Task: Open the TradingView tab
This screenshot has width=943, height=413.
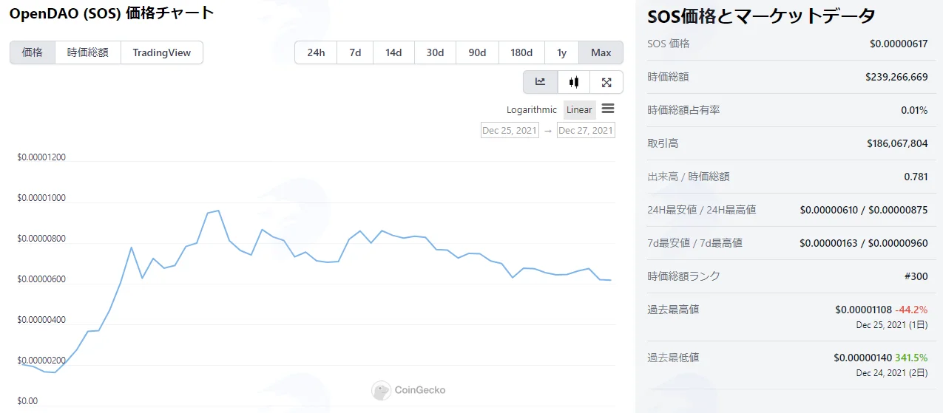Action: pyautogui.click(x=162, y=52)
